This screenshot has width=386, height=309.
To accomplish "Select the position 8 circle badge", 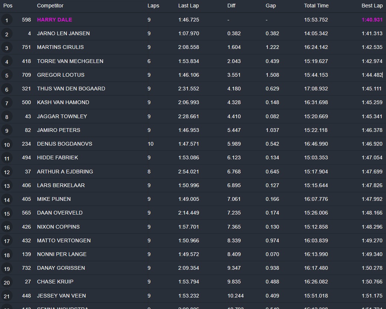I will tap(7, 117).
